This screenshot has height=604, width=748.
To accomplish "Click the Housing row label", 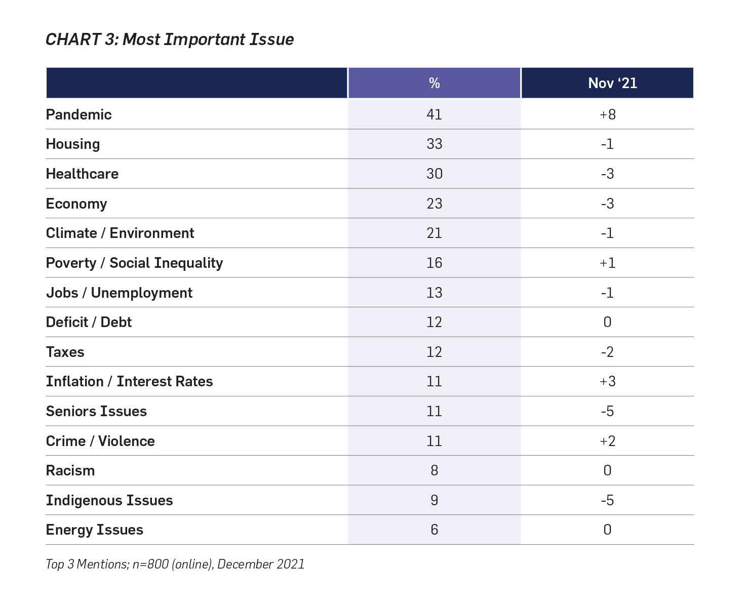I will coord(73,144).
